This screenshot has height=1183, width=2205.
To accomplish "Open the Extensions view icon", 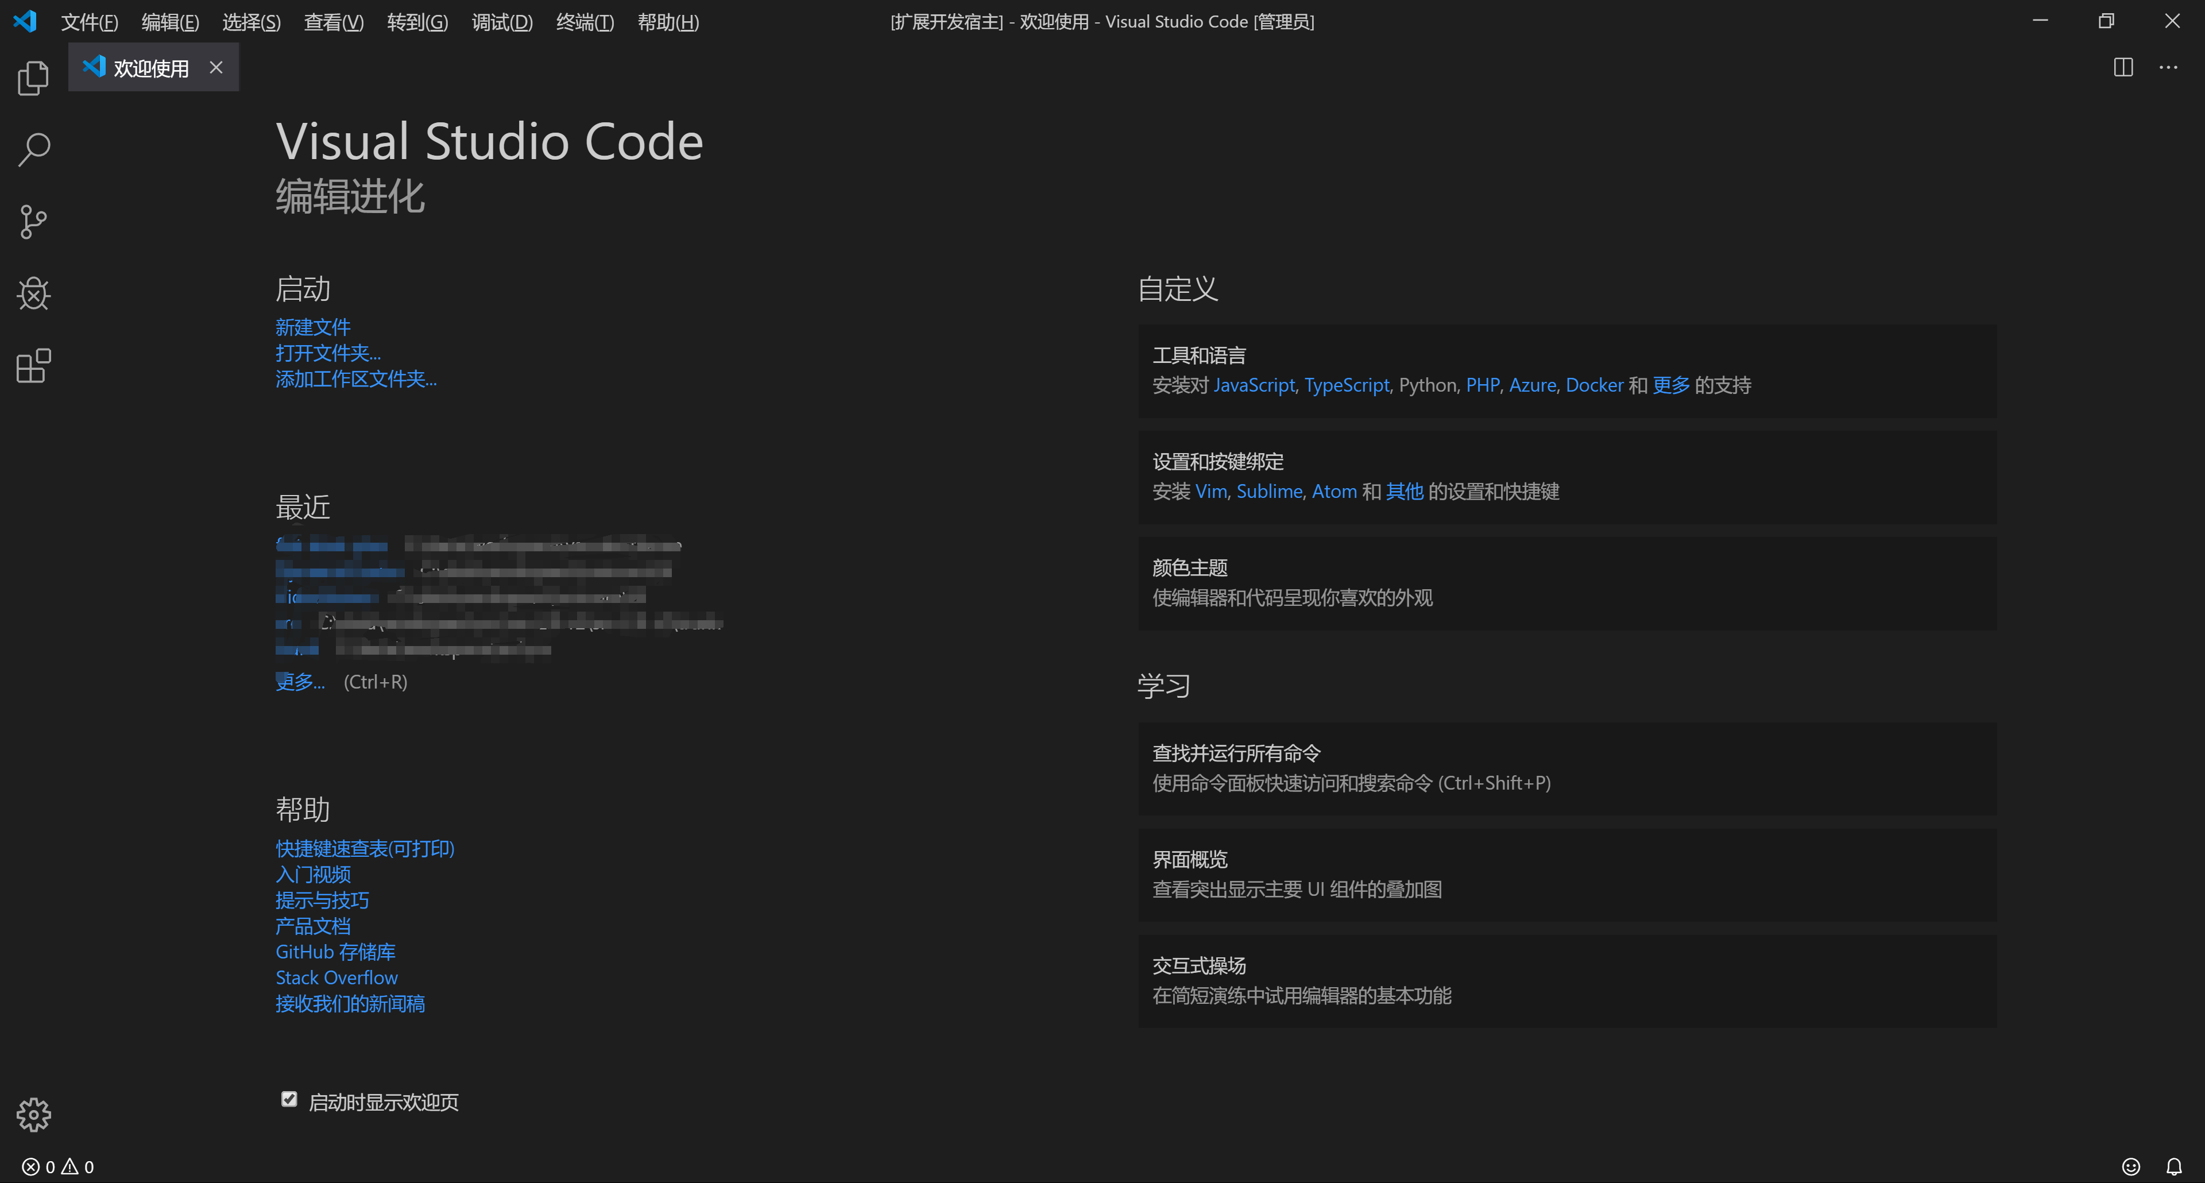I will click(x=33, y=365).
